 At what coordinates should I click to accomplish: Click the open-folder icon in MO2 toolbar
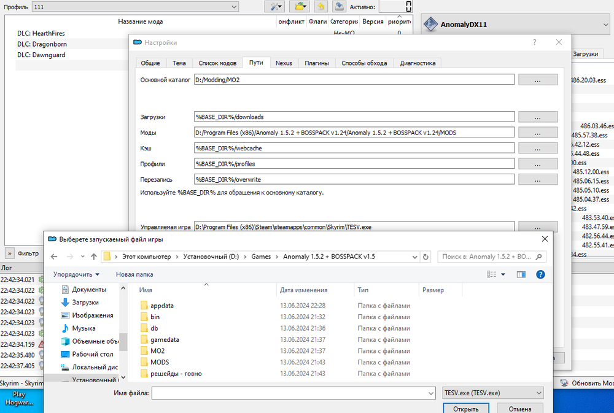(x=299, y=6)
